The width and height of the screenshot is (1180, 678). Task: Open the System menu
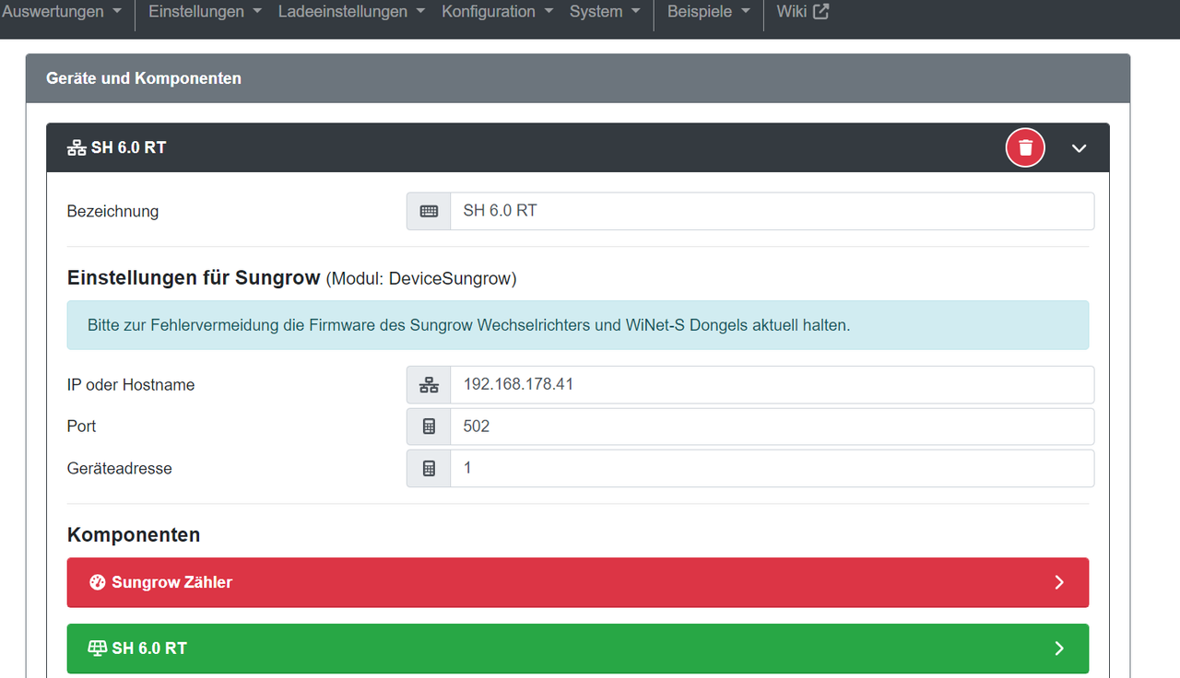[605, 12]
